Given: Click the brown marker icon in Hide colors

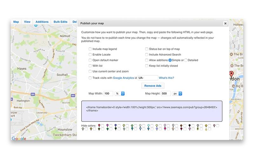Looking at the screenshot, I should click(181, 126).
